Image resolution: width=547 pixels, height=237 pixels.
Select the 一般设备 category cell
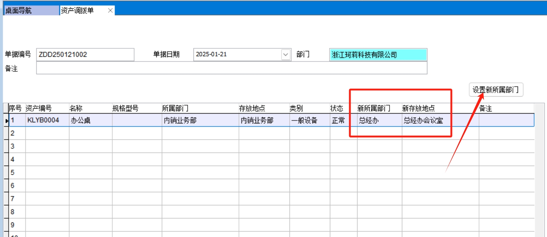309,121
